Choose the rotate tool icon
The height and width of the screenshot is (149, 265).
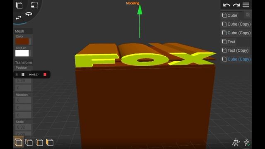point(29,14)
